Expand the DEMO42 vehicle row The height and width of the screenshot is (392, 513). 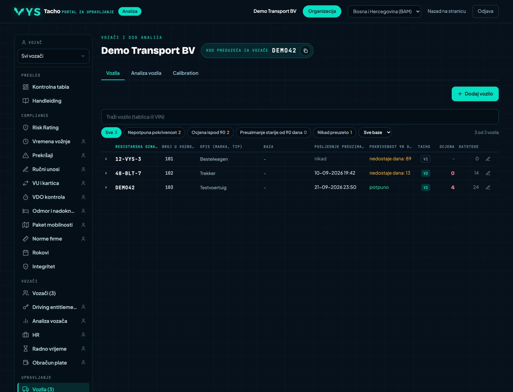(106, 188)
